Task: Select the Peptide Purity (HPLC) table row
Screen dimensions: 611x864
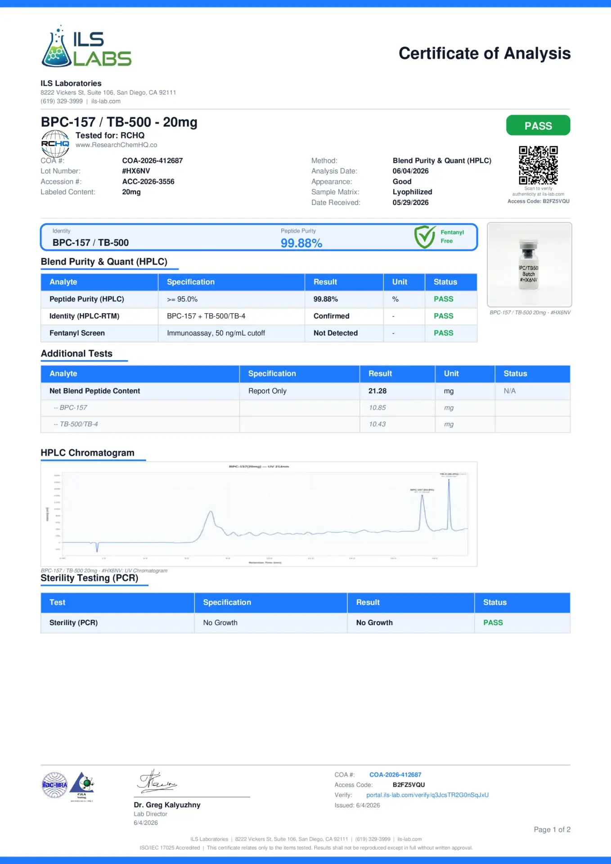Action: coord(259,299)
